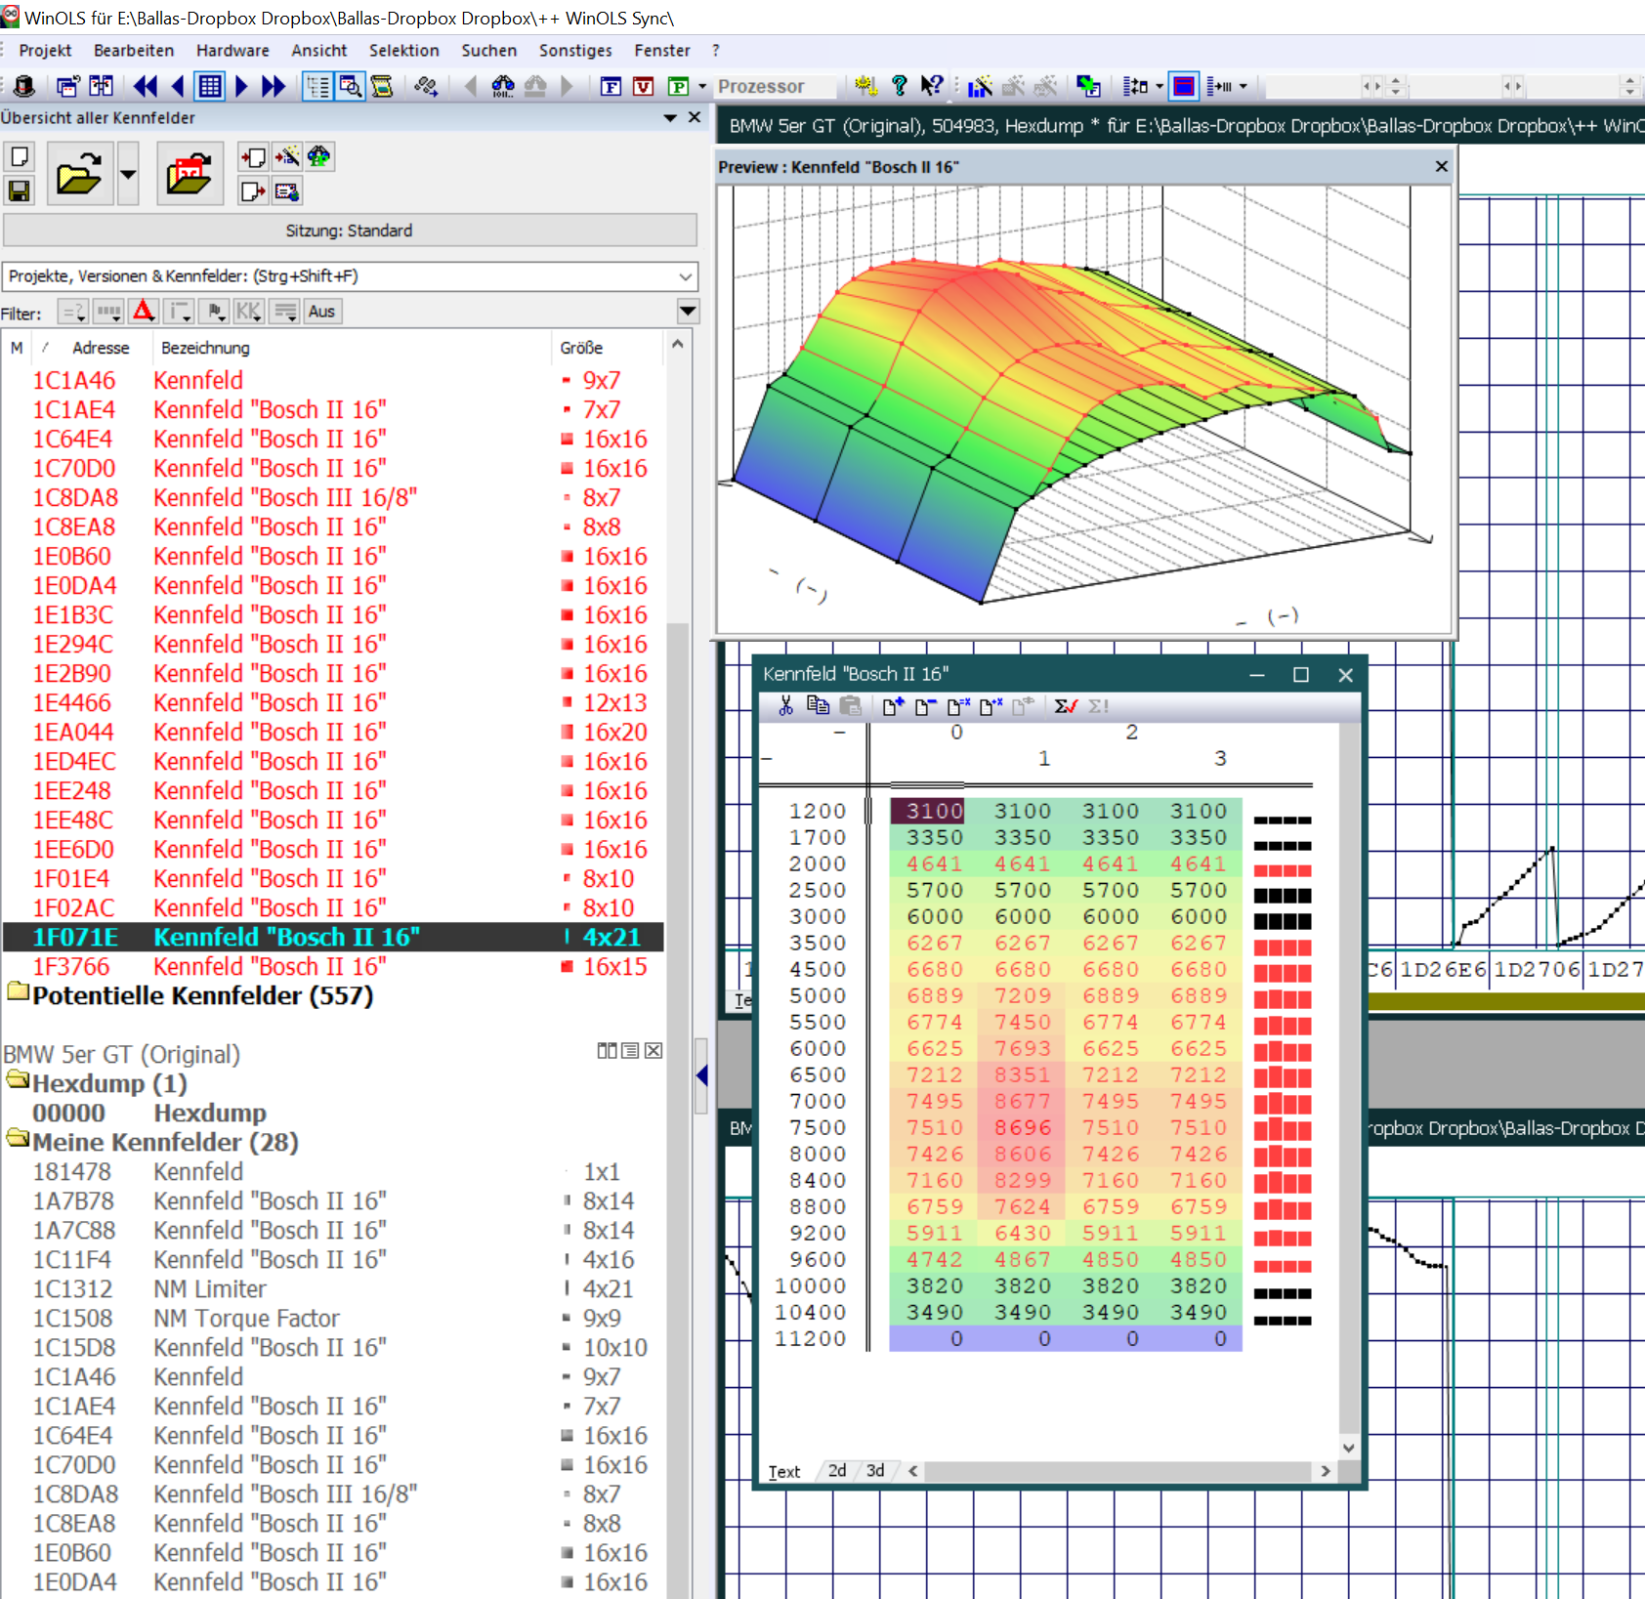Open project via yellow folder icon
The height and width of the screenshot is (1599, 1645).
(x=79, y=174)
